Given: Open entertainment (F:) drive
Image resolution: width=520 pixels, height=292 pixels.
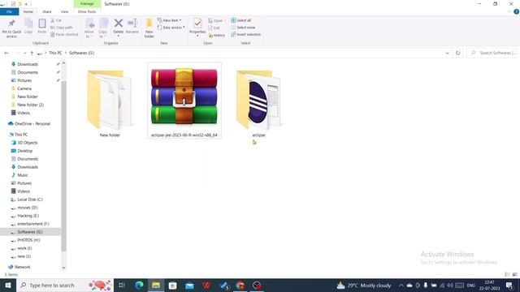Looking at the screenshot, I should [x=33, y=224].
